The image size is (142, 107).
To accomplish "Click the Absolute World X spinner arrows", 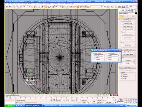I will 104,55.
